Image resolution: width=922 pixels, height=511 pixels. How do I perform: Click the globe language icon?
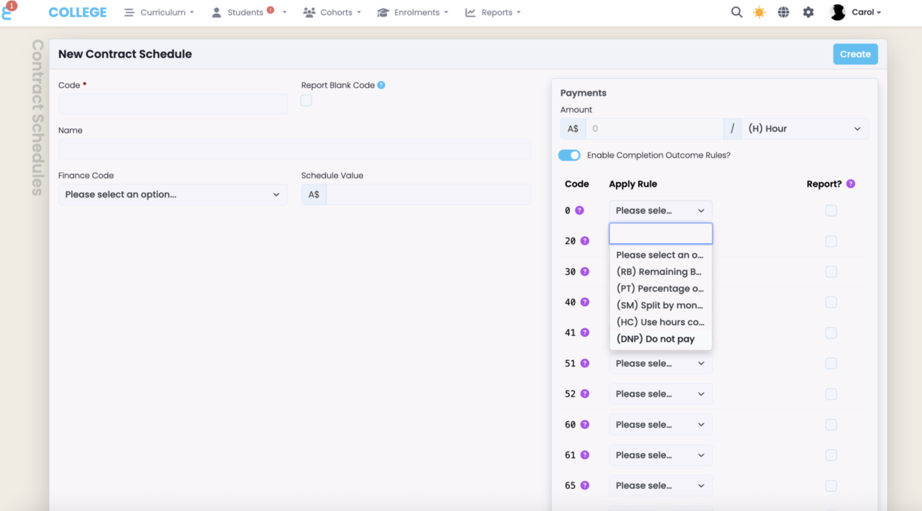point(783,12)
